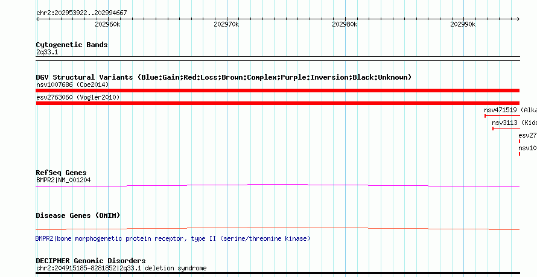Click the black DECIPHER deletion syndrome bar

278,273
